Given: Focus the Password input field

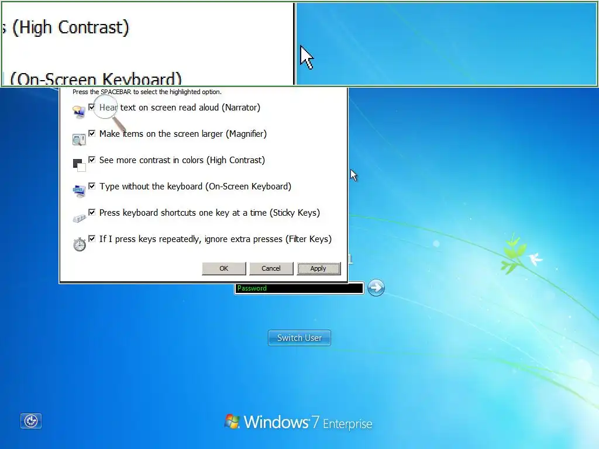Looking at the screenshot, I should coord(299,288).
